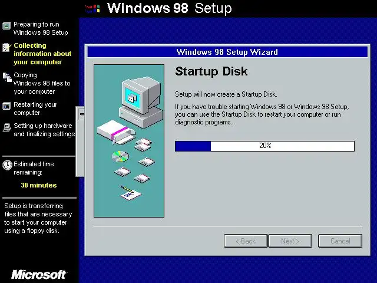
Task: Click the Collecting information notepad icon
Action: pos(6,47)
